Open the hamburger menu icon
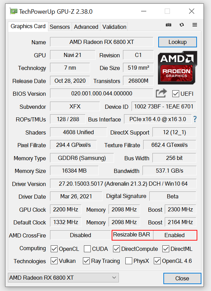 195,25
